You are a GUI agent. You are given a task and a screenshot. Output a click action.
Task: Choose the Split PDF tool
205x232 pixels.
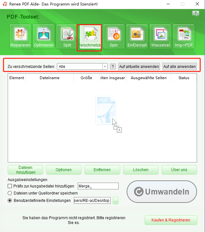(67, 37)
